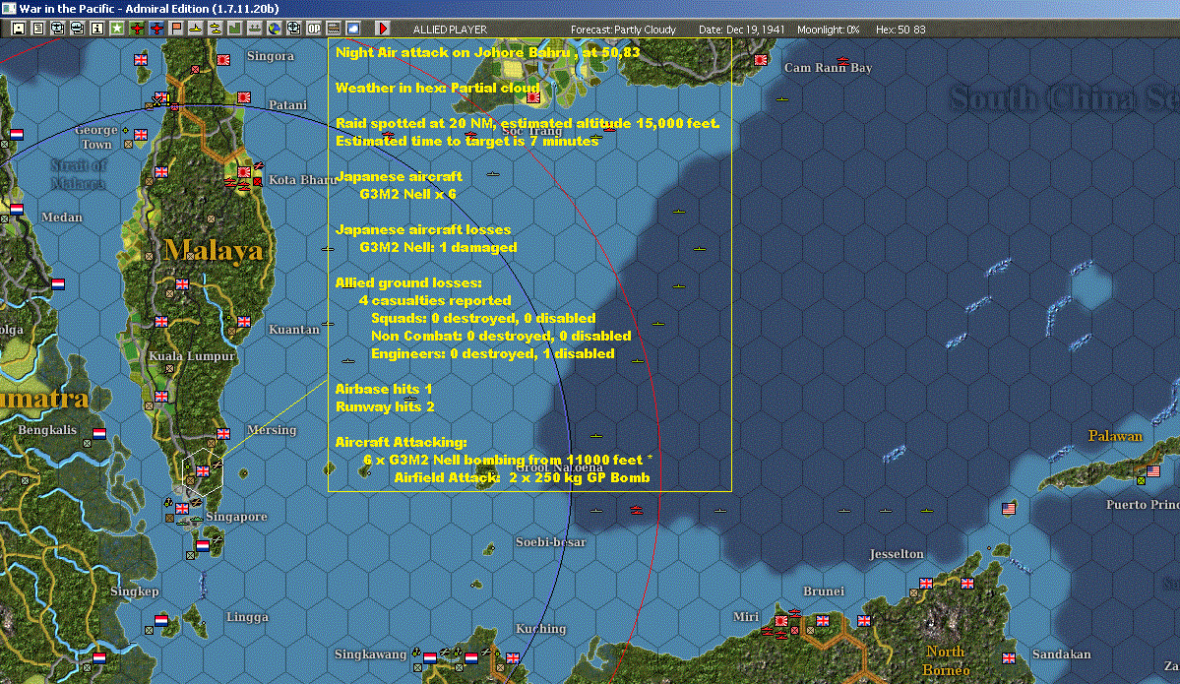1180x684 pixels.
Task: Click '4 casualties reported' line
Action: click(435, 300)
